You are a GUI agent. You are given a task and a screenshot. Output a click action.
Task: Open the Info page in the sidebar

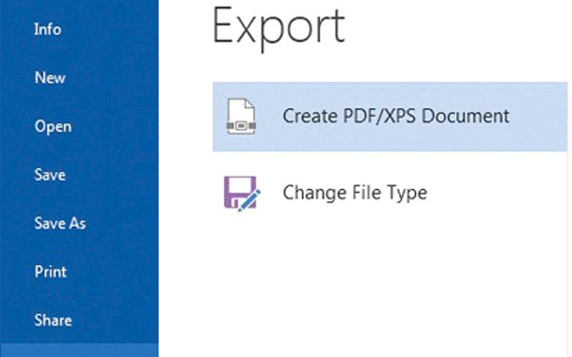pos(47,29)
